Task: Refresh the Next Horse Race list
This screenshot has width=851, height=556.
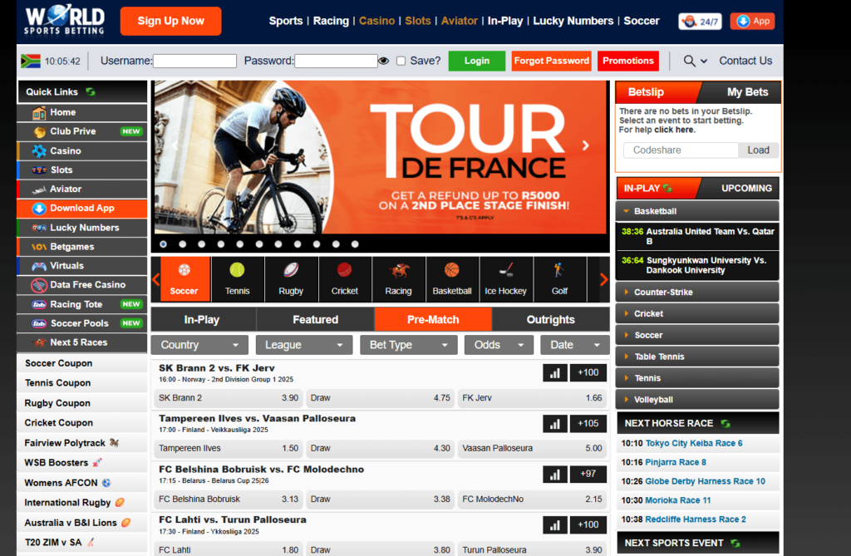Action: (726, 424)
